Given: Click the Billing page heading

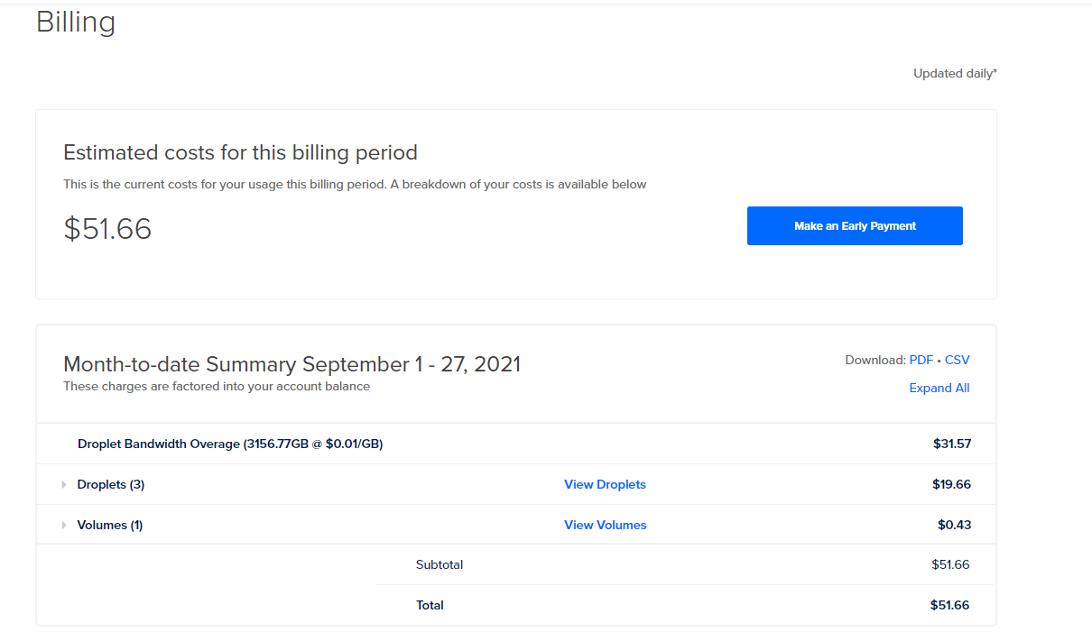Looking at the screenshot, I should tap(76, 22).
